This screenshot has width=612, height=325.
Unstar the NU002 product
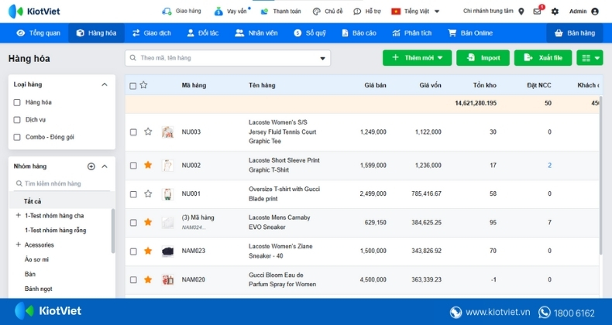pos(148,165)
